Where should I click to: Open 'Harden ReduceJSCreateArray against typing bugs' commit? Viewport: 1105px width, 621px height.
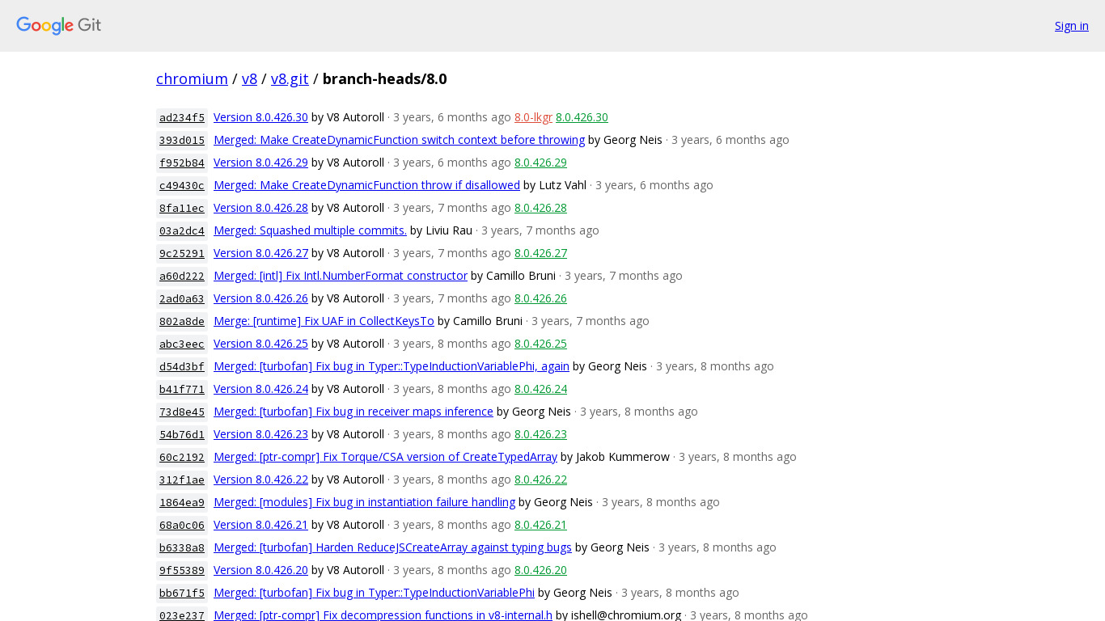tap(392, 547)
